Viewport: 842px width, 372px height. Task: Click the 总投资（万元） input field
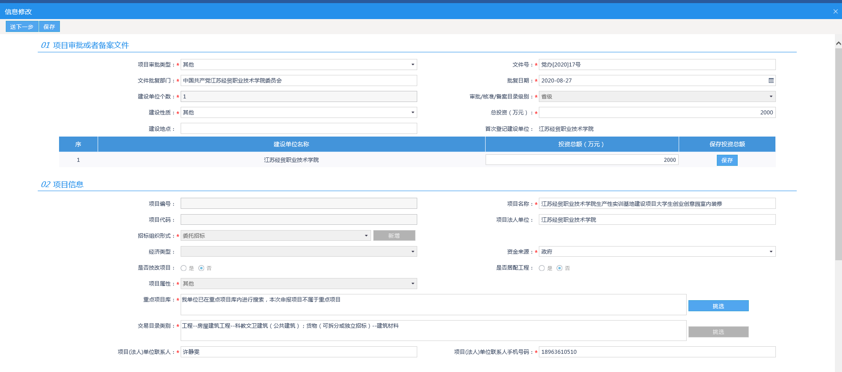click(657, 113)
